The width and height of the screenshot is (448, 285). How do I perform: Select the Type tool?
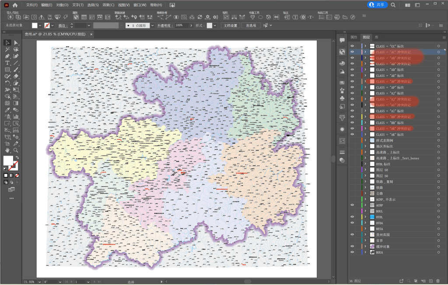pos(7,63)
